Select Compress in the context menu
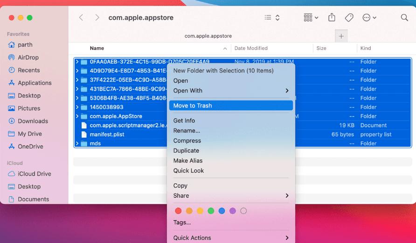Screen dimensions: 416x243 [187, 141]
